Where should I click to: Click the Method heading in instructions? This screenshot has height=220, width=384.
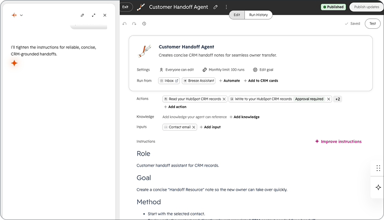point(149,202)
